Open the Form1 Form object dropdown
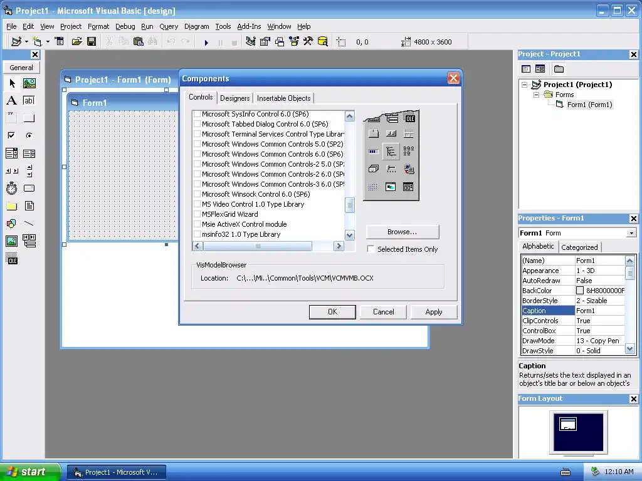This screenshot has width=642, height=481. click(x=632, y=233)
